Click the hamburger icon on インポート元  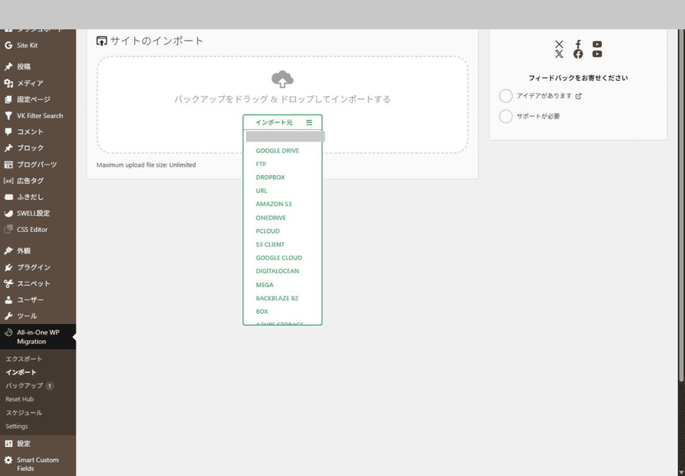coord(309,122)
